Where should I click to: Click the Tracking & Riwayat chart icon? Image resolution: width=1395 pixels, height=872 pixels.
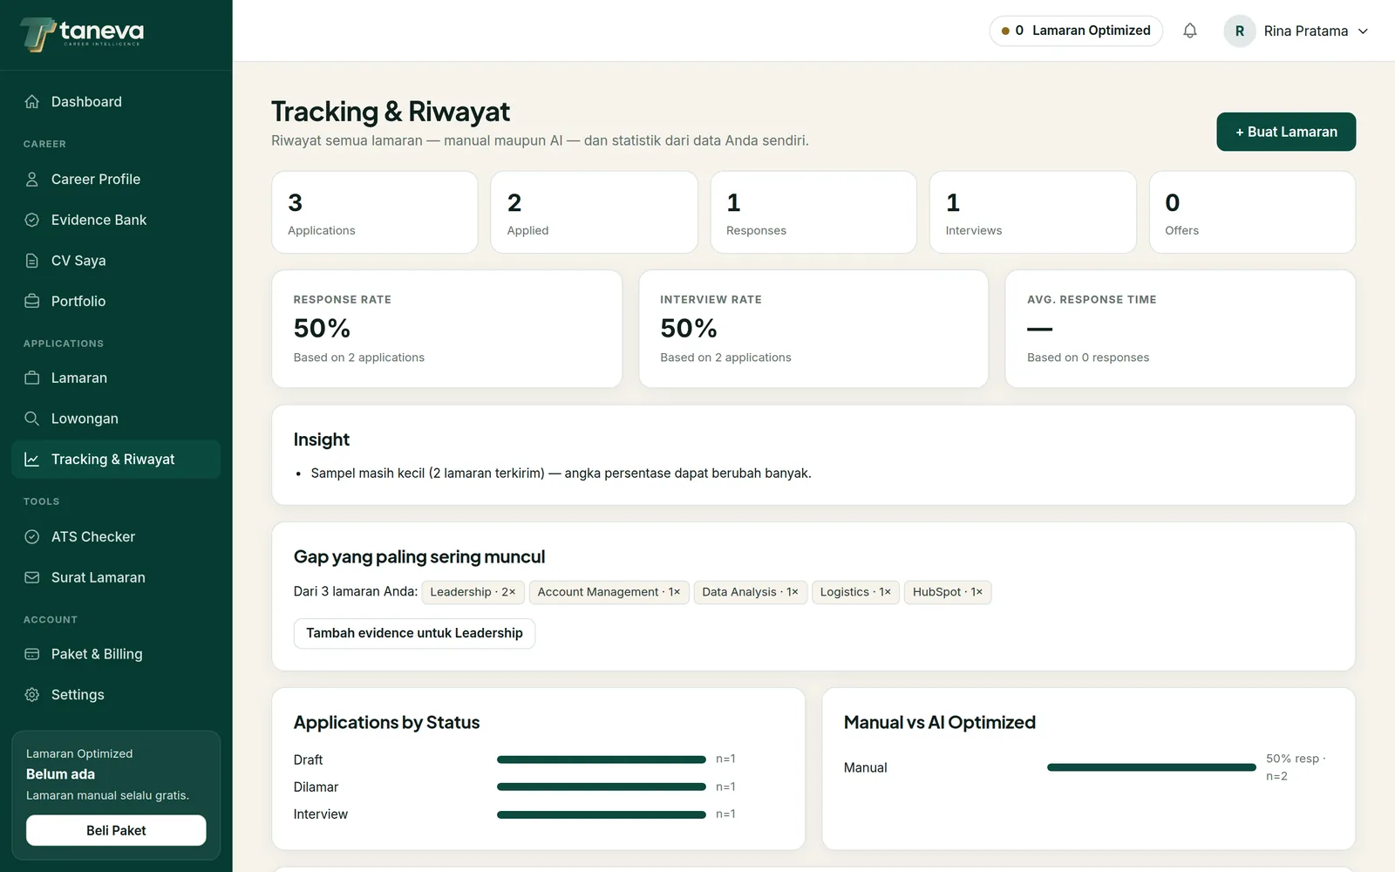[x=32, y=460]
